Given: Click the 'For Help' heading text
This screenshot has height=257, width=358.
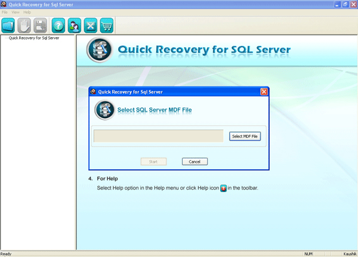Looking at the screenshot, I should [107, 178].
